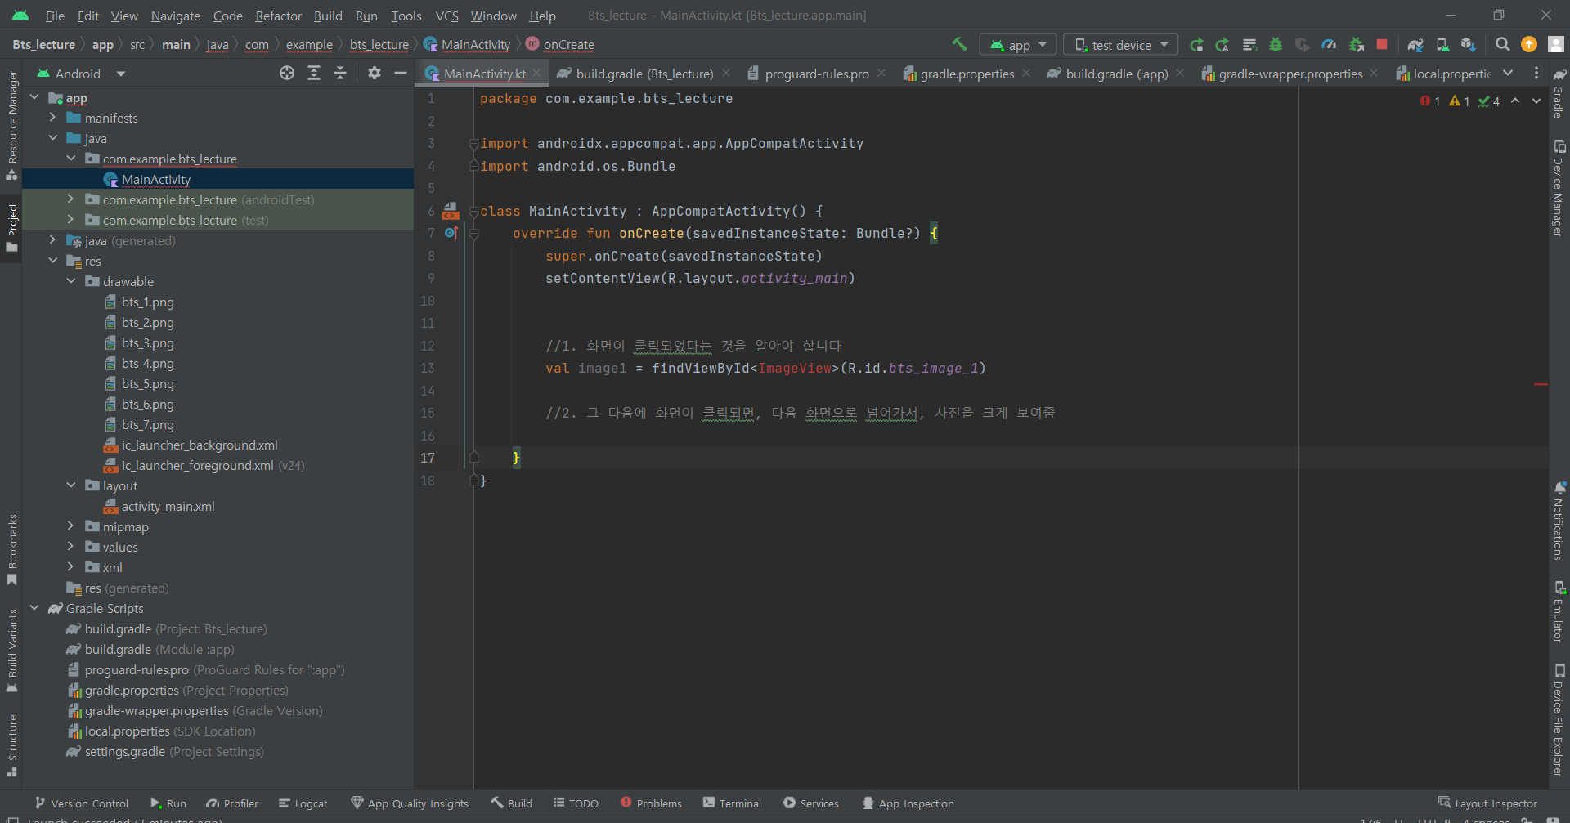The width and height of the screenshot is (1570, 823).
Task: Show the hidden editor tabs dropdown arrow
Action: (x=1508, y=74)
